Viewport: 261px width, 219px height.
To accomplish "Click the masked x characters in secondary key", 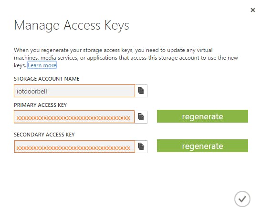I will (73, 148).
